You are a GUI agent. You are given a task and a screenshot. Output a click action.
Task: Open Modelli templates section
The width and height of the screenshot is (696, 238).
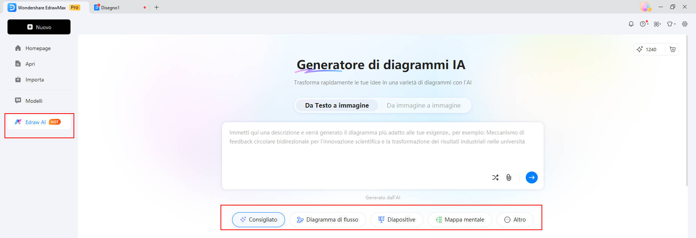click(34, 101)
